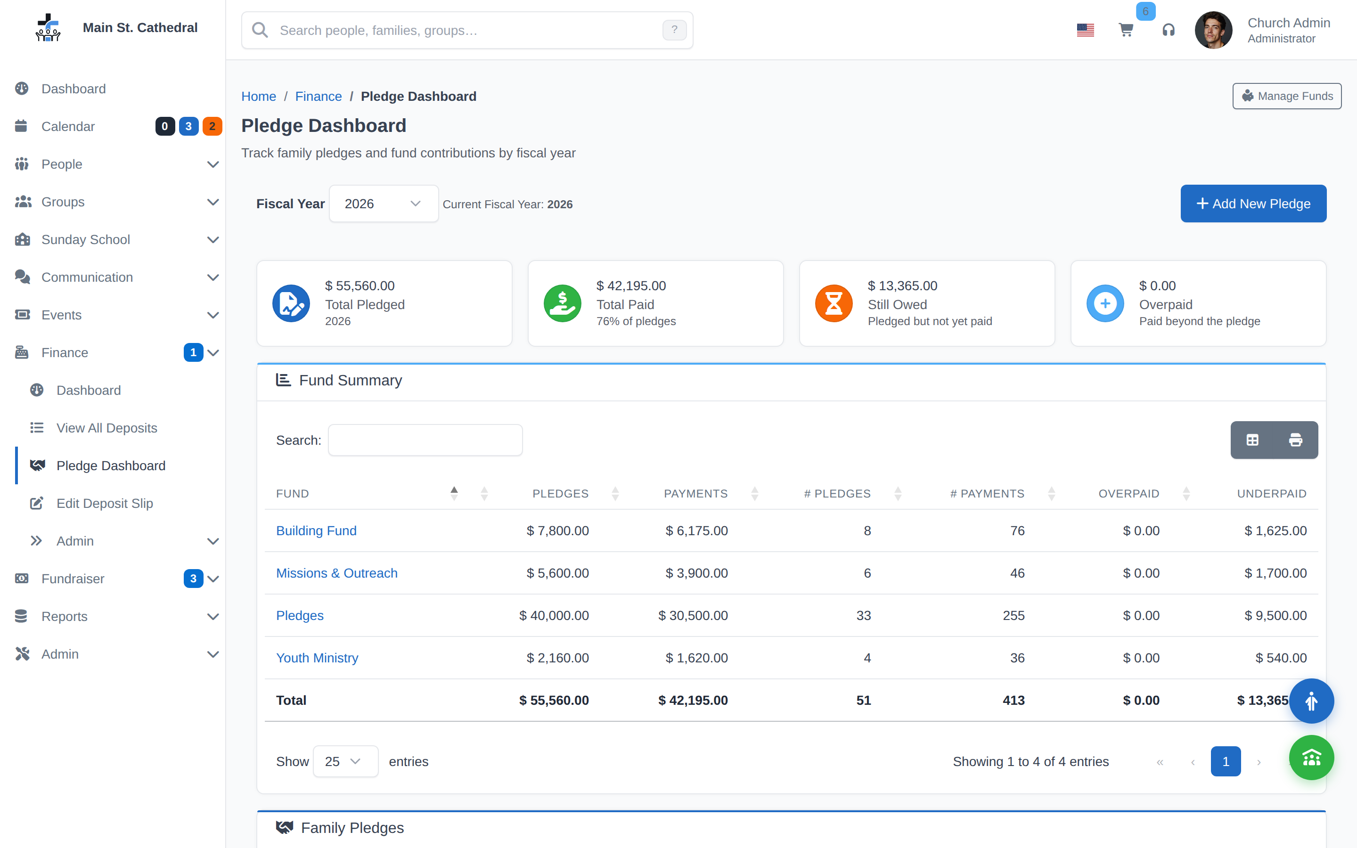Click the global search people field
The image size is (1357, 848).
click(x=467, y=30)
